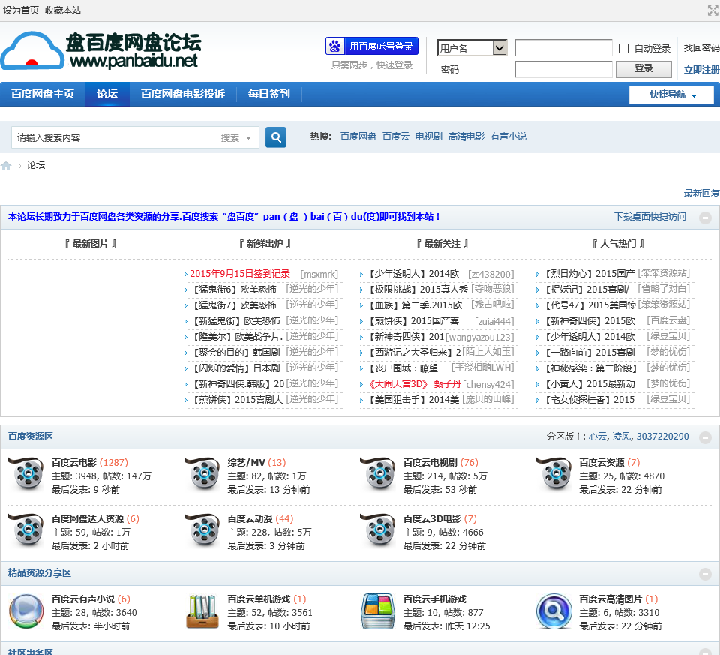Click the magnifier search button
This screenshot has height=655, width=720.
[x=276, y=137]
